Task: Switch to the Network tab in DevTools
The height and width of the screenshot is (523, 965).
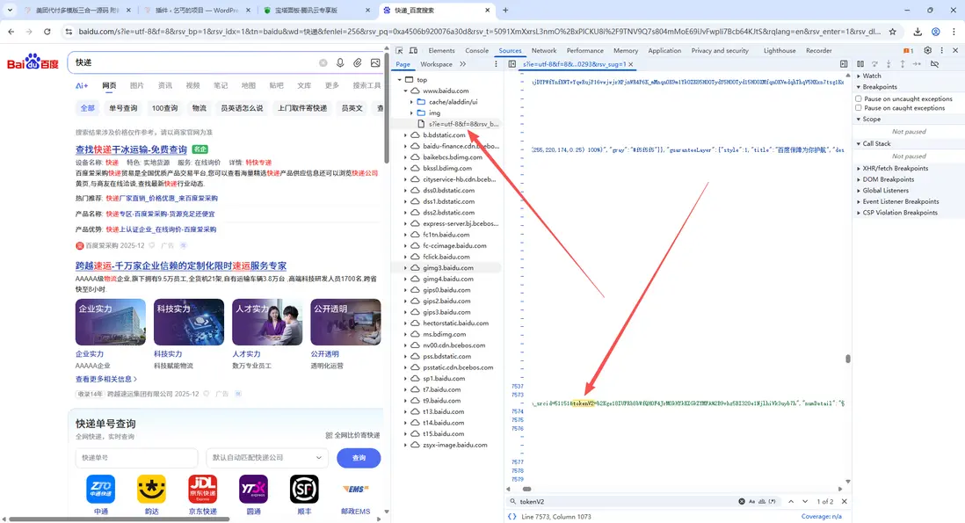Action: tap(544, 50)
